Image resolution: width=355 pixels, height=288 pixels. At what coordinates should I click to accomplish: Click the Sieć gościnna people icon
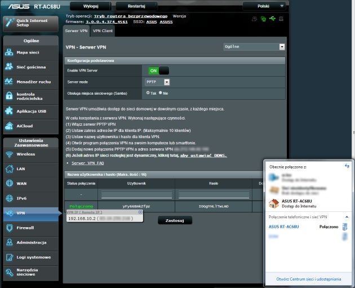click(9, 67)
